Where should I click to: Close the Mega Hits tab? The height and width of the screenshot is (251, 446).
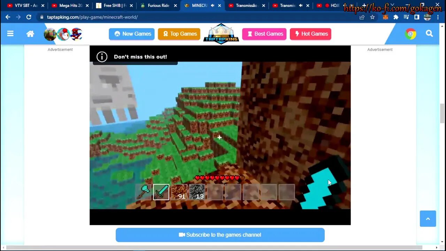87,6
